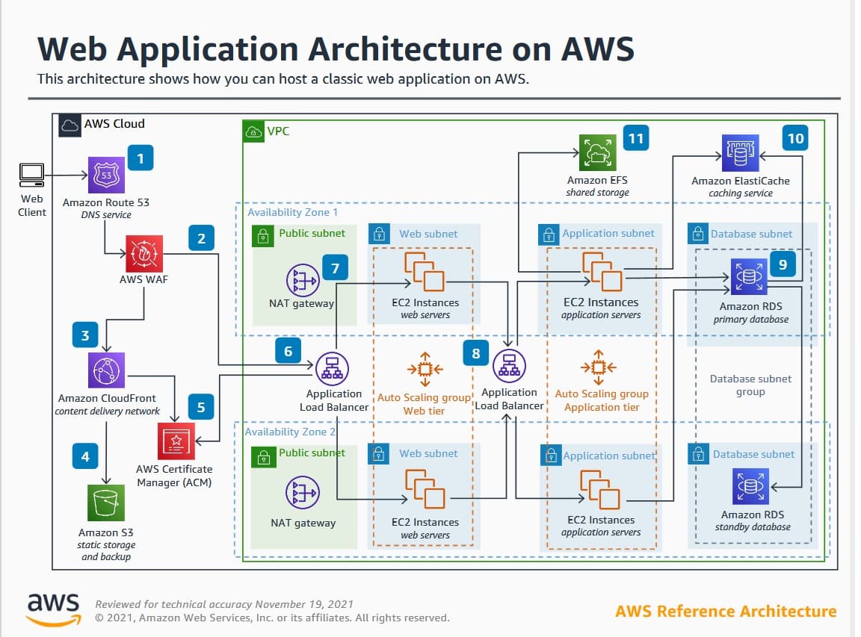Click the AWS Cloud icon at top left

(x=70, y=124)
